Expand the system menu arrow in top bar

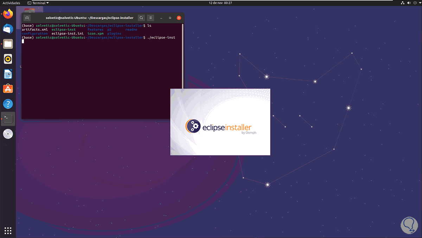419,3
